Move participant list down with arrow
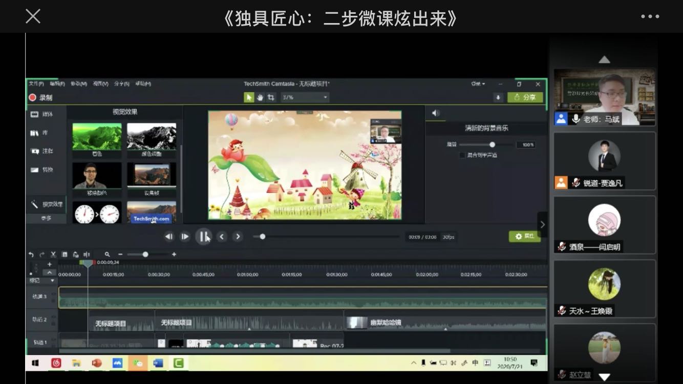This screenshot has height=384, width=683. click(x=604, y=377)
